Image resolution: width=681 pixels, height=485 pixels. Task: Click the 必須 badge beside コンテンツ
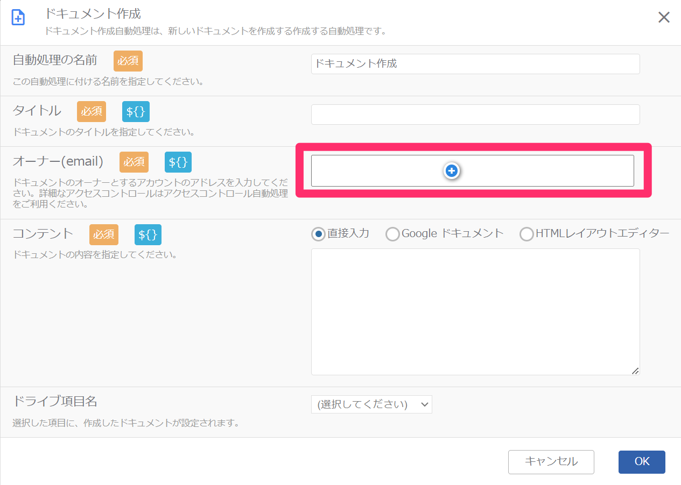pos(104,234)
